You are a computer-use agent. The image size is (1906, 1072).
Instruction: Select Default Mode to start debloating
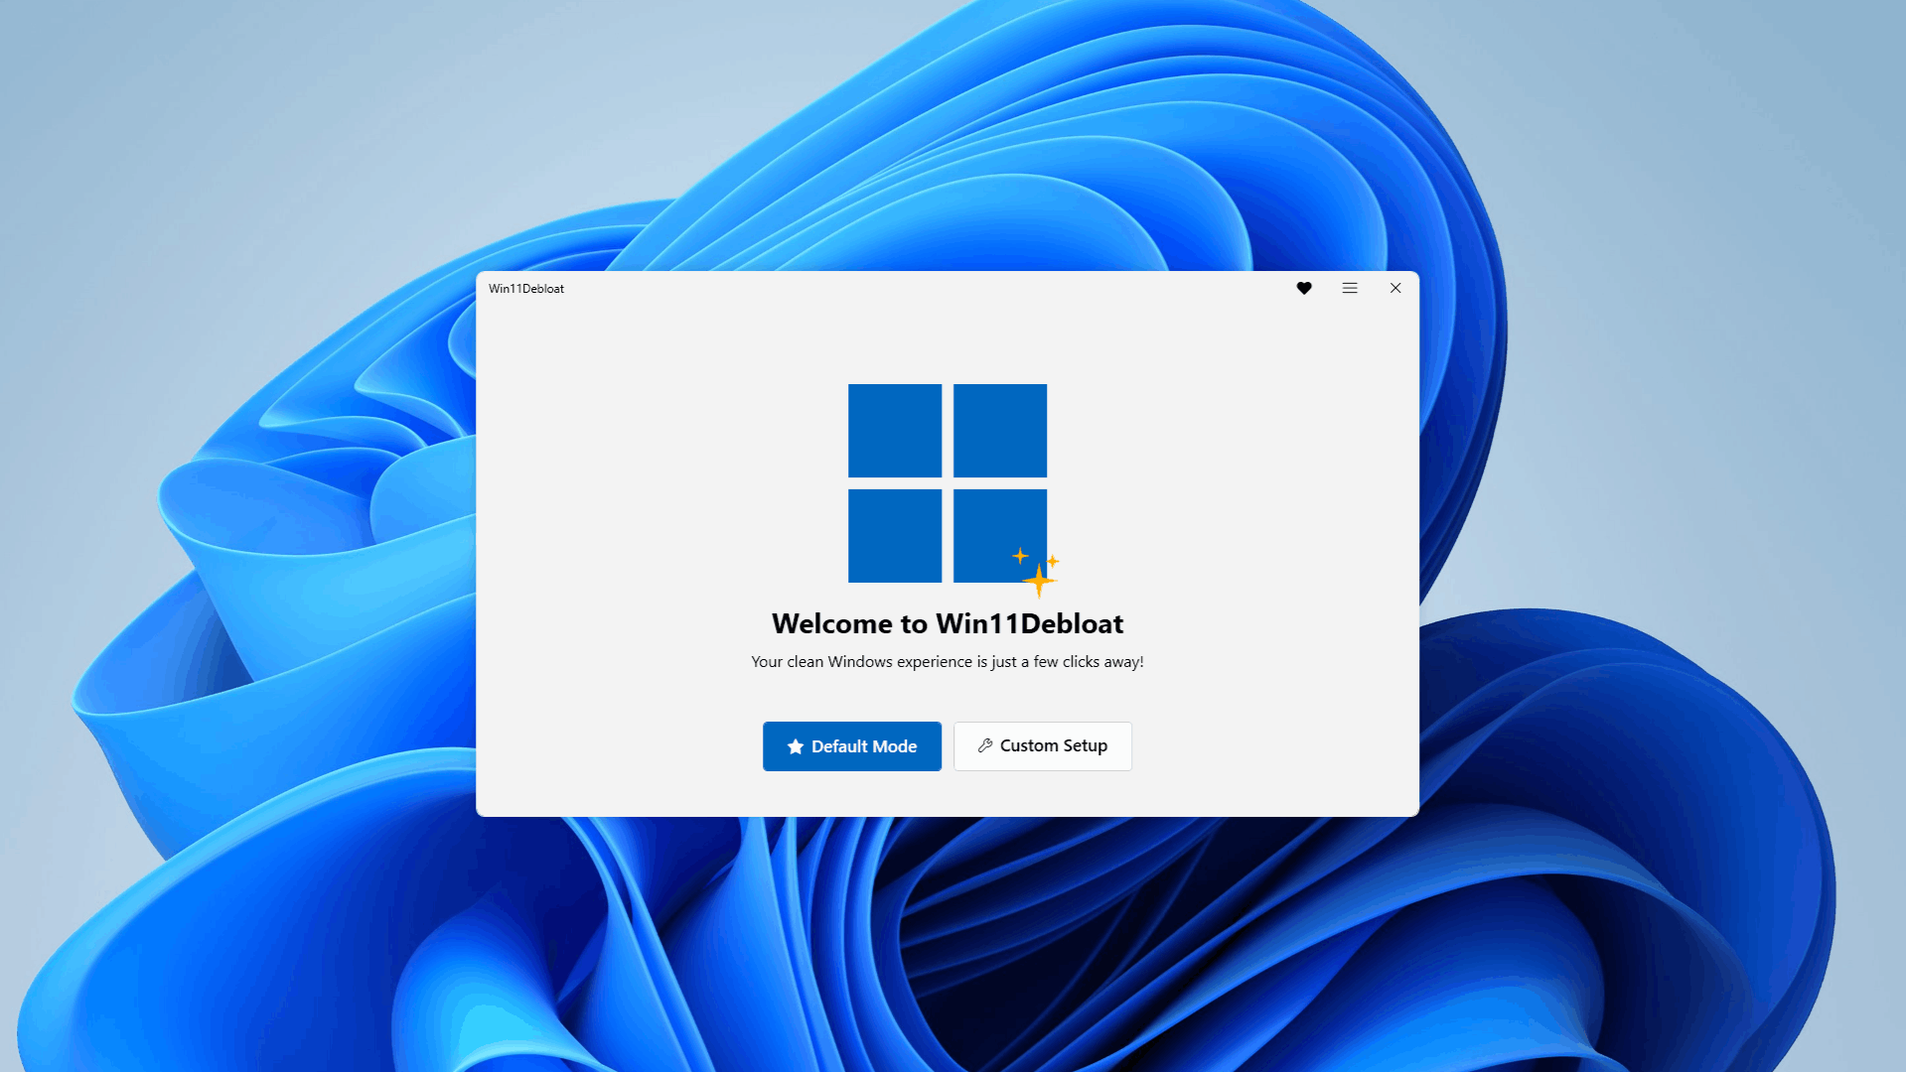[x=851, y=745]
